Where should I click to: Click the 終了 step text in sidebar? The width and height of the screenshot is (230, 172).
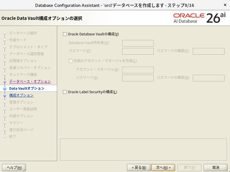(x=12, y=137)
